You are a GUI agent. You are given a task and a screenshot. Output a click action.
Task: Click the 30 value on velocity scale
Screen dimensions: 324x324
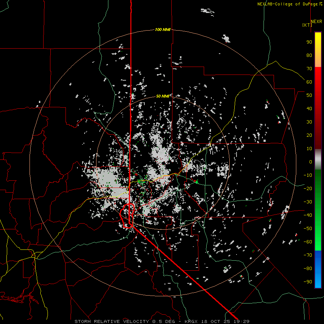click(x=309, y=122)
